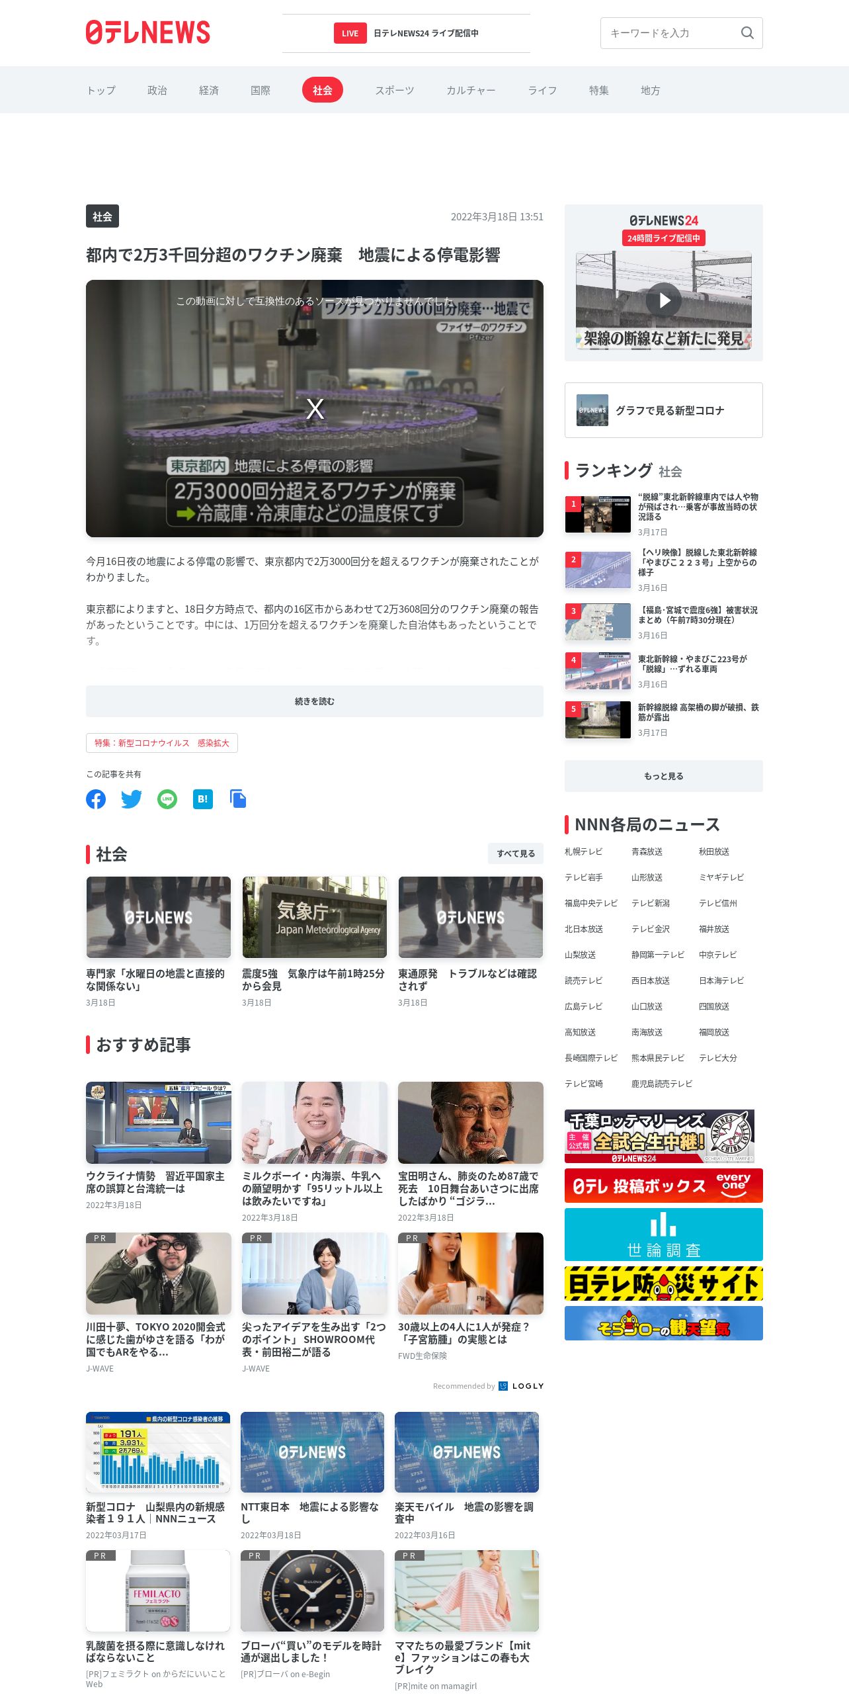
Task: Open the 地方 tab
Action: (x=650, y=90)
